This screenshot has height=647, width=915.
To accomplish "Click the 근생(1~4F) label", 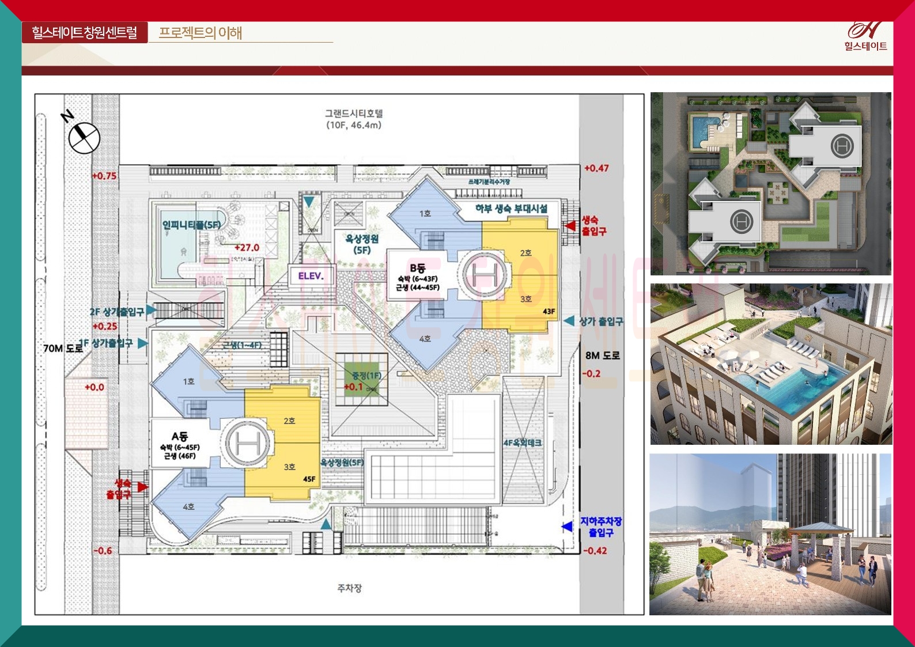I will pos(243,345).
